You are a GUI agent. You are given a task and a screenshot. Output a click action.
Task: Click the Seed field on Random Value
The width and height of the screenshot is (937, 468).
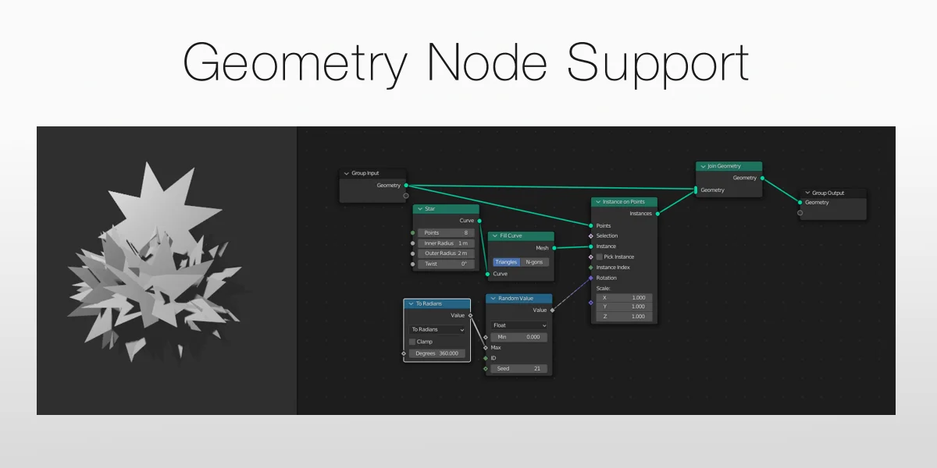[518, 368]
